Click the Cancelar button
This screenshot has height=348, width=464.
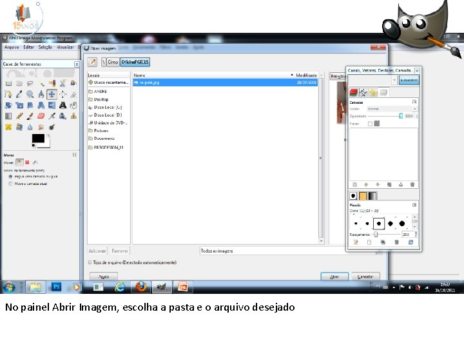tap(365, 276)
